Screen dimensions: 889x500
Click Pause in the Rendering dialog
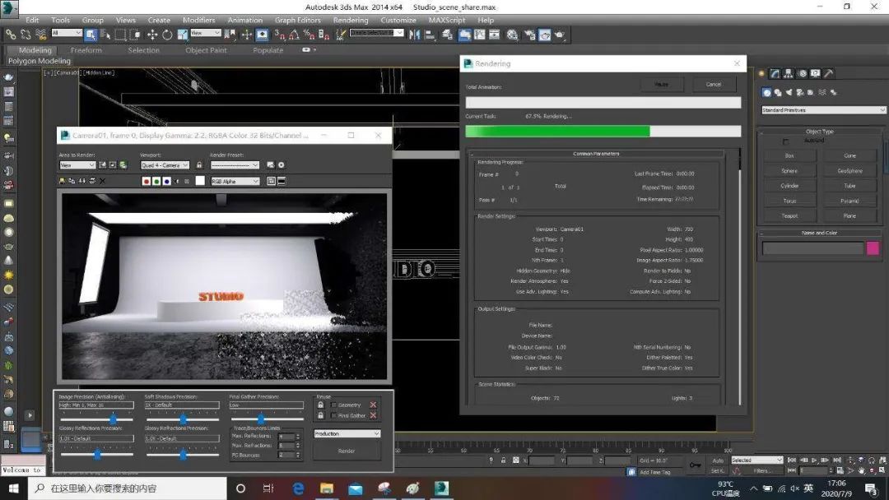(x=662, y=85)
